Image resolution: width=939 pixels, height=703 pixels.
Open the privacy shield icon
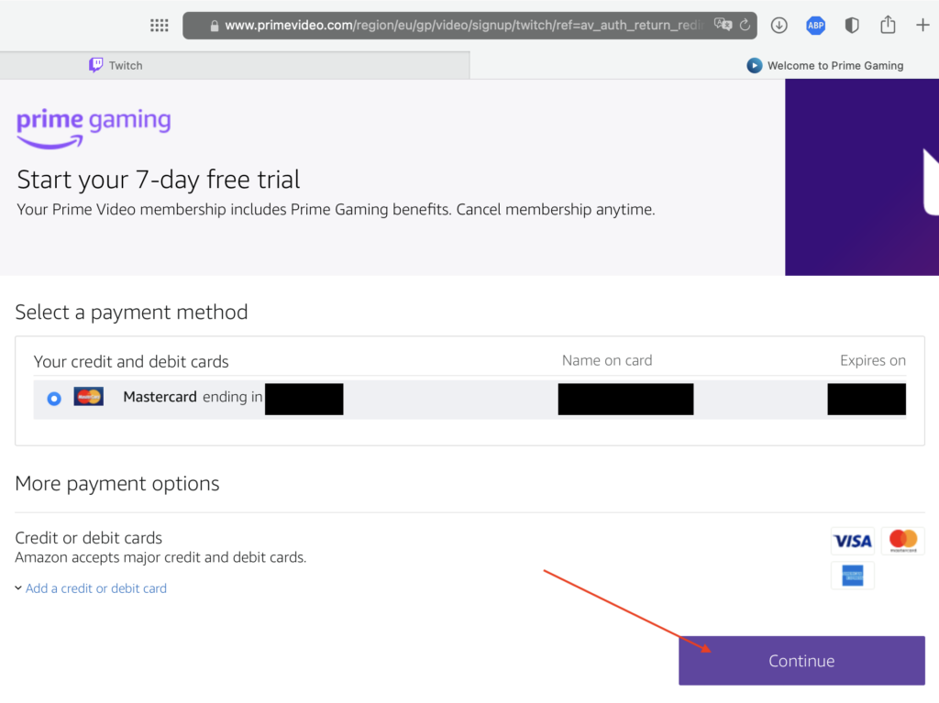852,26
